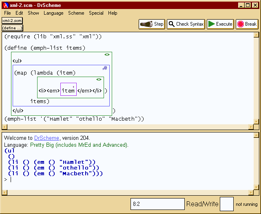The width and height of the screenshot is (261, 214).
Task: Click the up arrow of interactions vertical scrollbar
Action: [256, 135]
